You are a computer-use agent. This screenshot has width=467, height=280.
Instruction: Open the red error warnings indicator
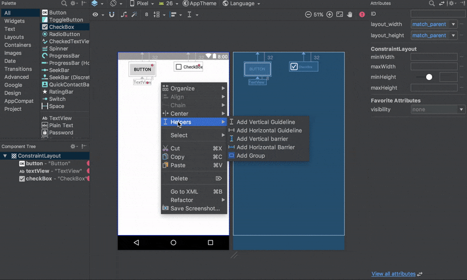(x=362, y=14)
